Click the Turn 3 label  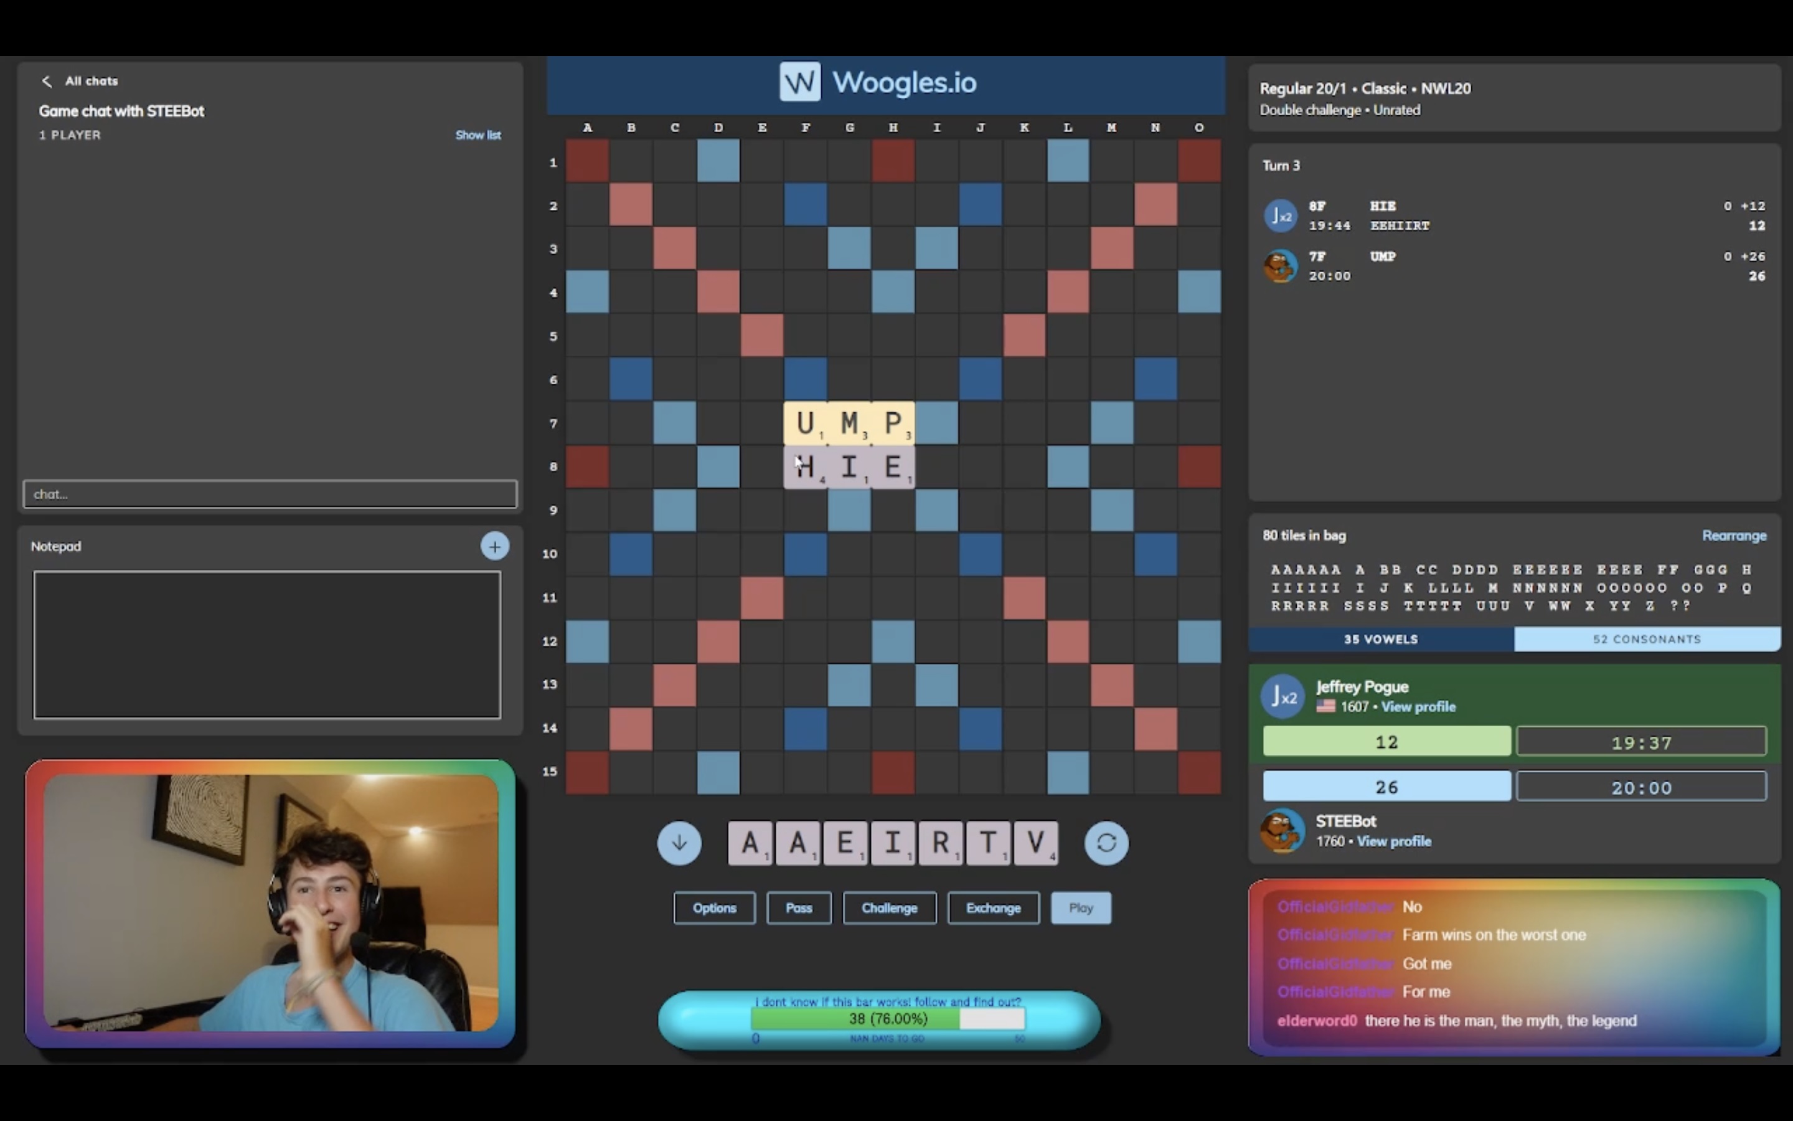1281,165
